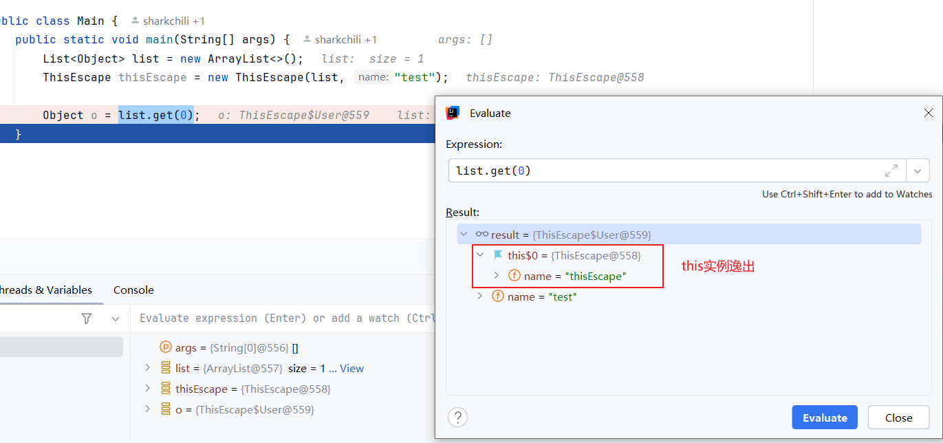Select the Threads & Variables tab
This screenshot has height=443, width=943.
pos(45,290)
